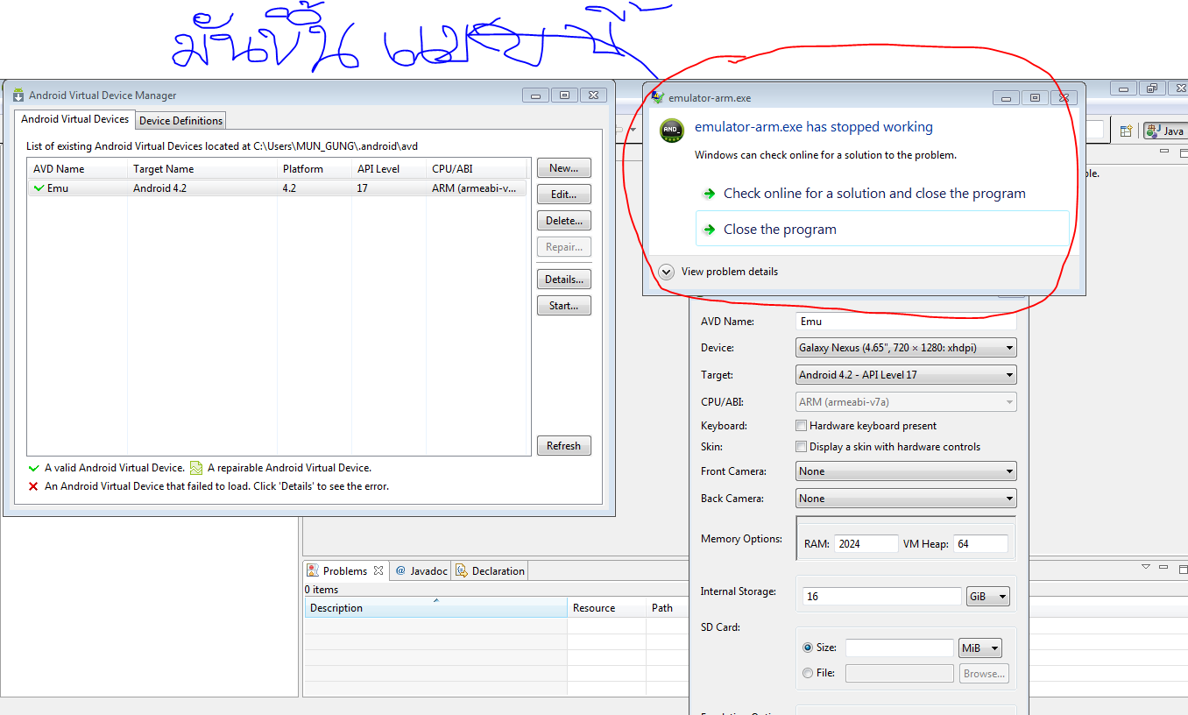The height and width of the screenshot is (715, 1188).
Task: Sort by the AVD Name column header
Action: [77, 169]
